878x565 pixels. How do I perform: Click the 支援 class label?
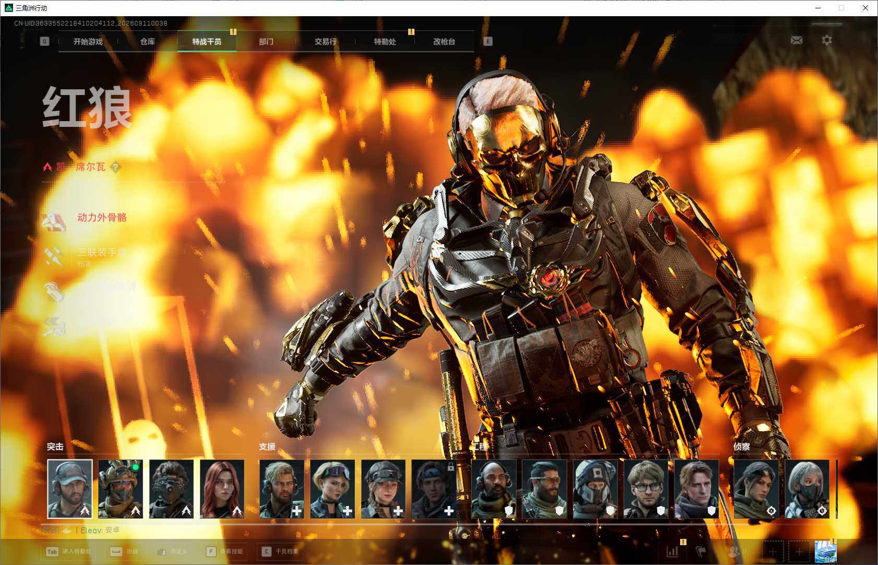(x=267, y=446)
